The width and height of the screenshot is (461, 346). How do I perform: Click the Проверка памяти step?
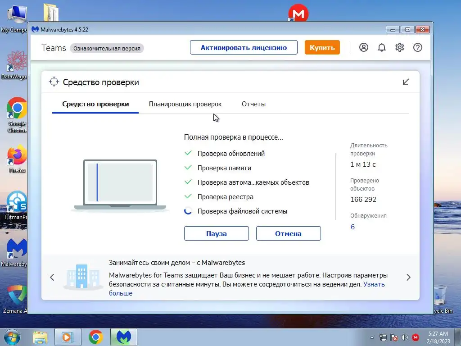(224, 168)
